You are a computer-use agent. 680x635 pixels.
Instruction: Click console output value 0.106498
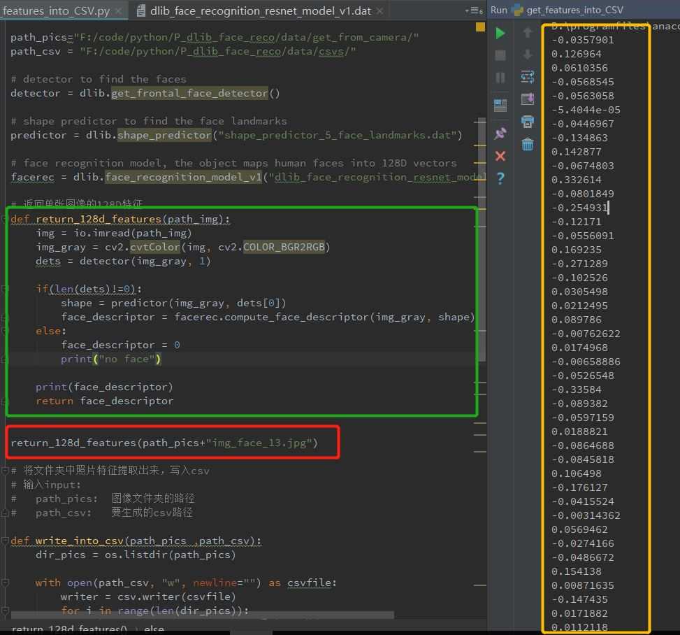point(577,473)
